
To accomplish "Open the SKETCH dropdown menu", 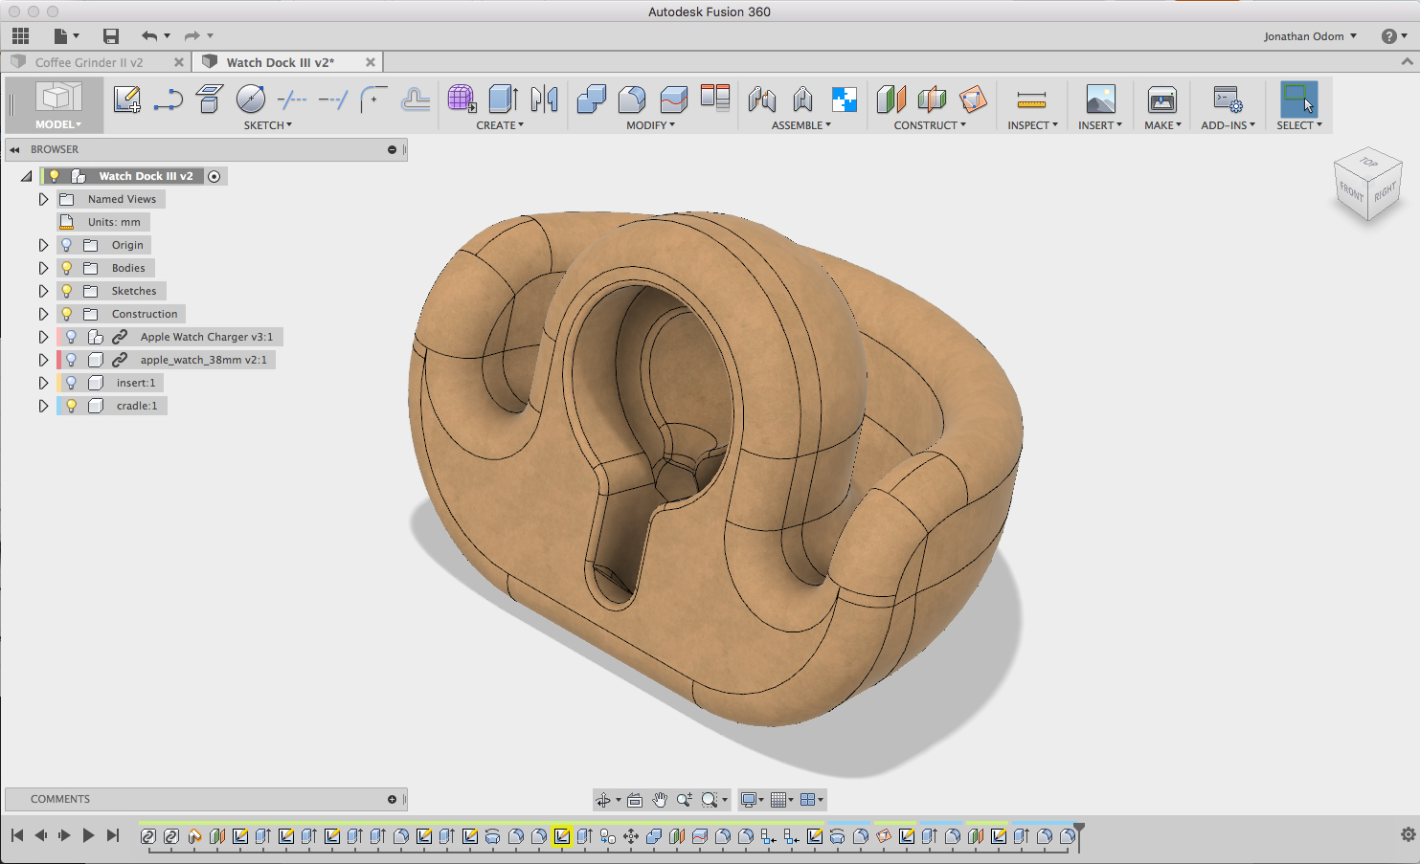I will (x=268, y=125).
